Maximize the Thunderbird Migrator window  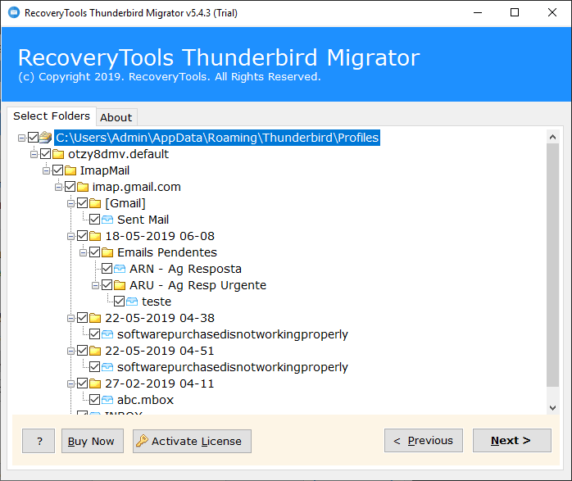tap(515, 13)
